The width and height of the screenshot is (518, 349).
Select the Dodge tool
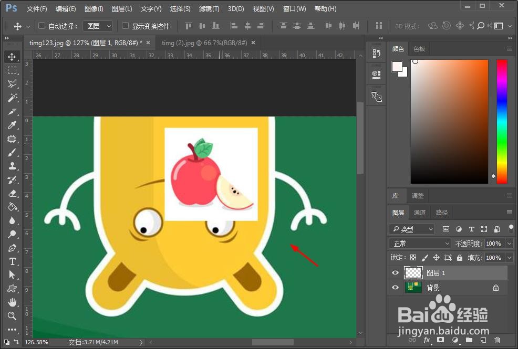pos(12,234)
